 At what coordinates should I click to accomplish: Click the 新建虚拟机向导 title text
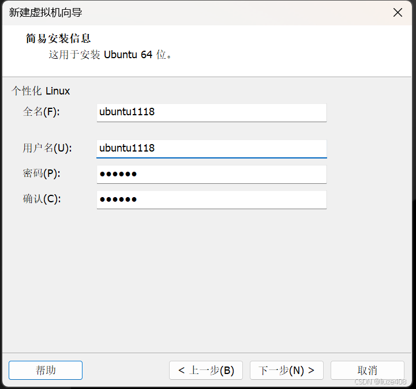point(46,13)
